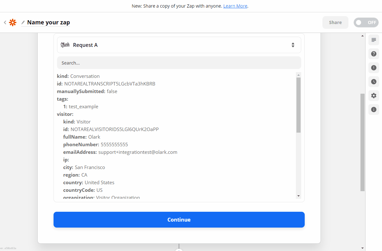The height and width of the screenshot is (251, 382).
Task: Go back using the left chevron
Action: pos(5,22)
